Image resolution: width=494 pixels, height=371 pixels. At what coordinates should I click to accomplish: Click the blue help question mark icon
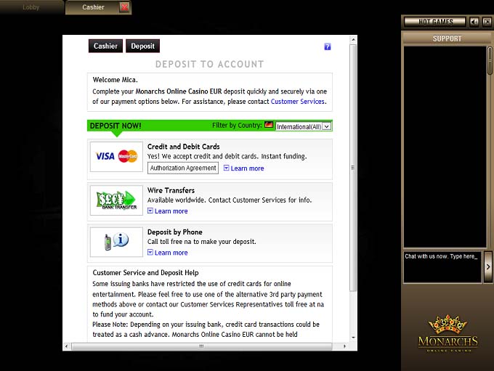coord(328,46)
